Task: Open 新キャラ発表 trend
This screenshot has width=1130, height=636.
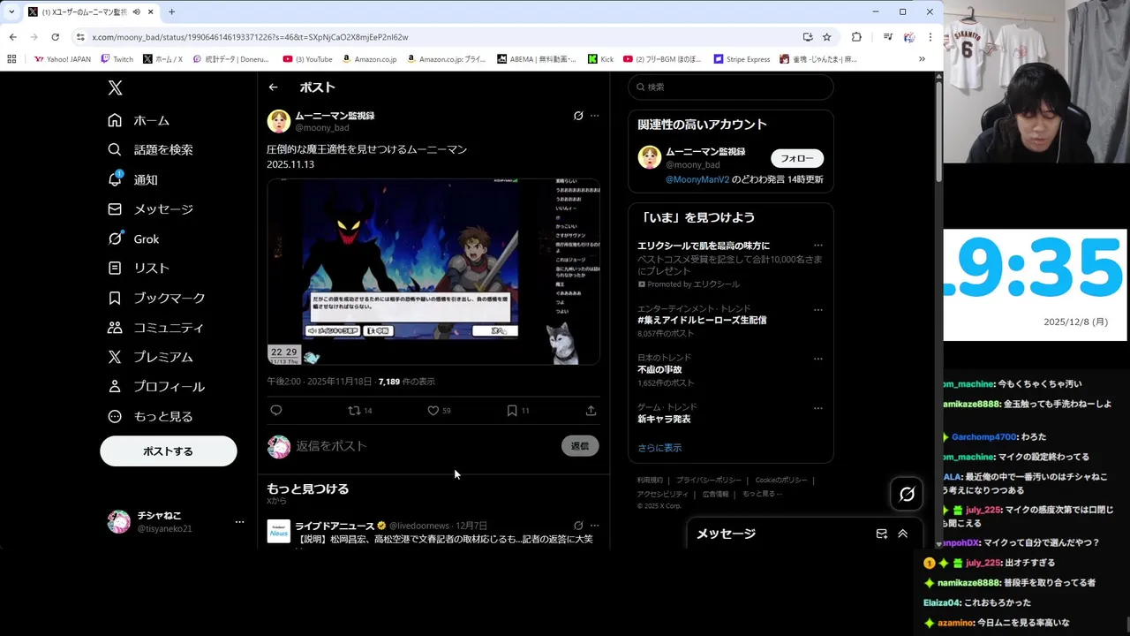Action: point(664,419)
